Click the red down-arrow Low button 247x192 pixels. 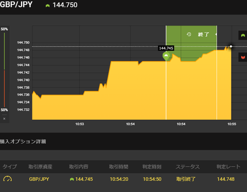point(243,57)
